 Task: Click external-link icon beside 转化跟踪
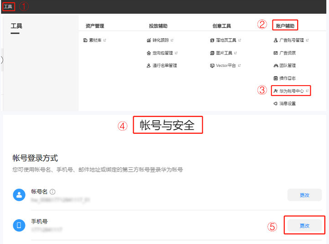[172, 40]
